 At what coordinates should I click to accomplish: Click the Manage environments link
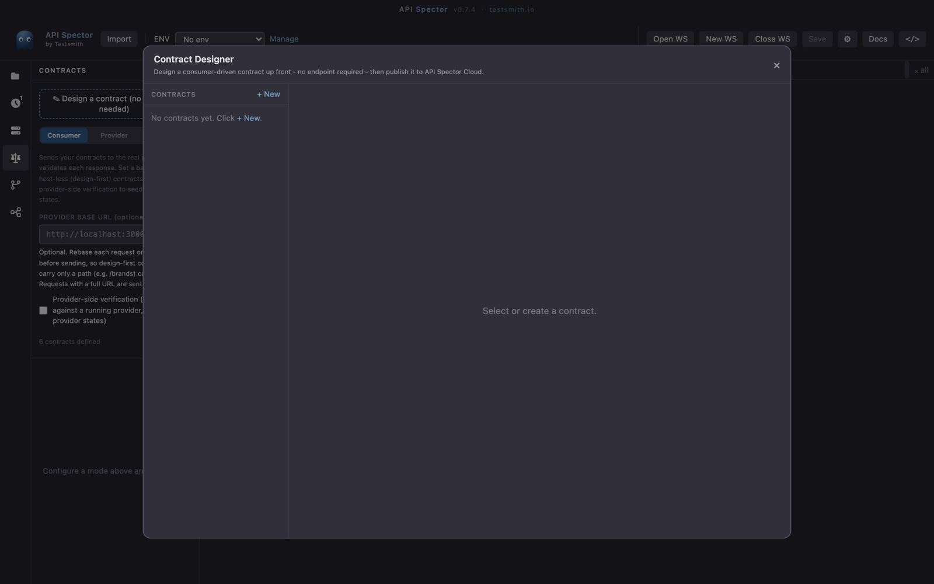click(284, 39)
